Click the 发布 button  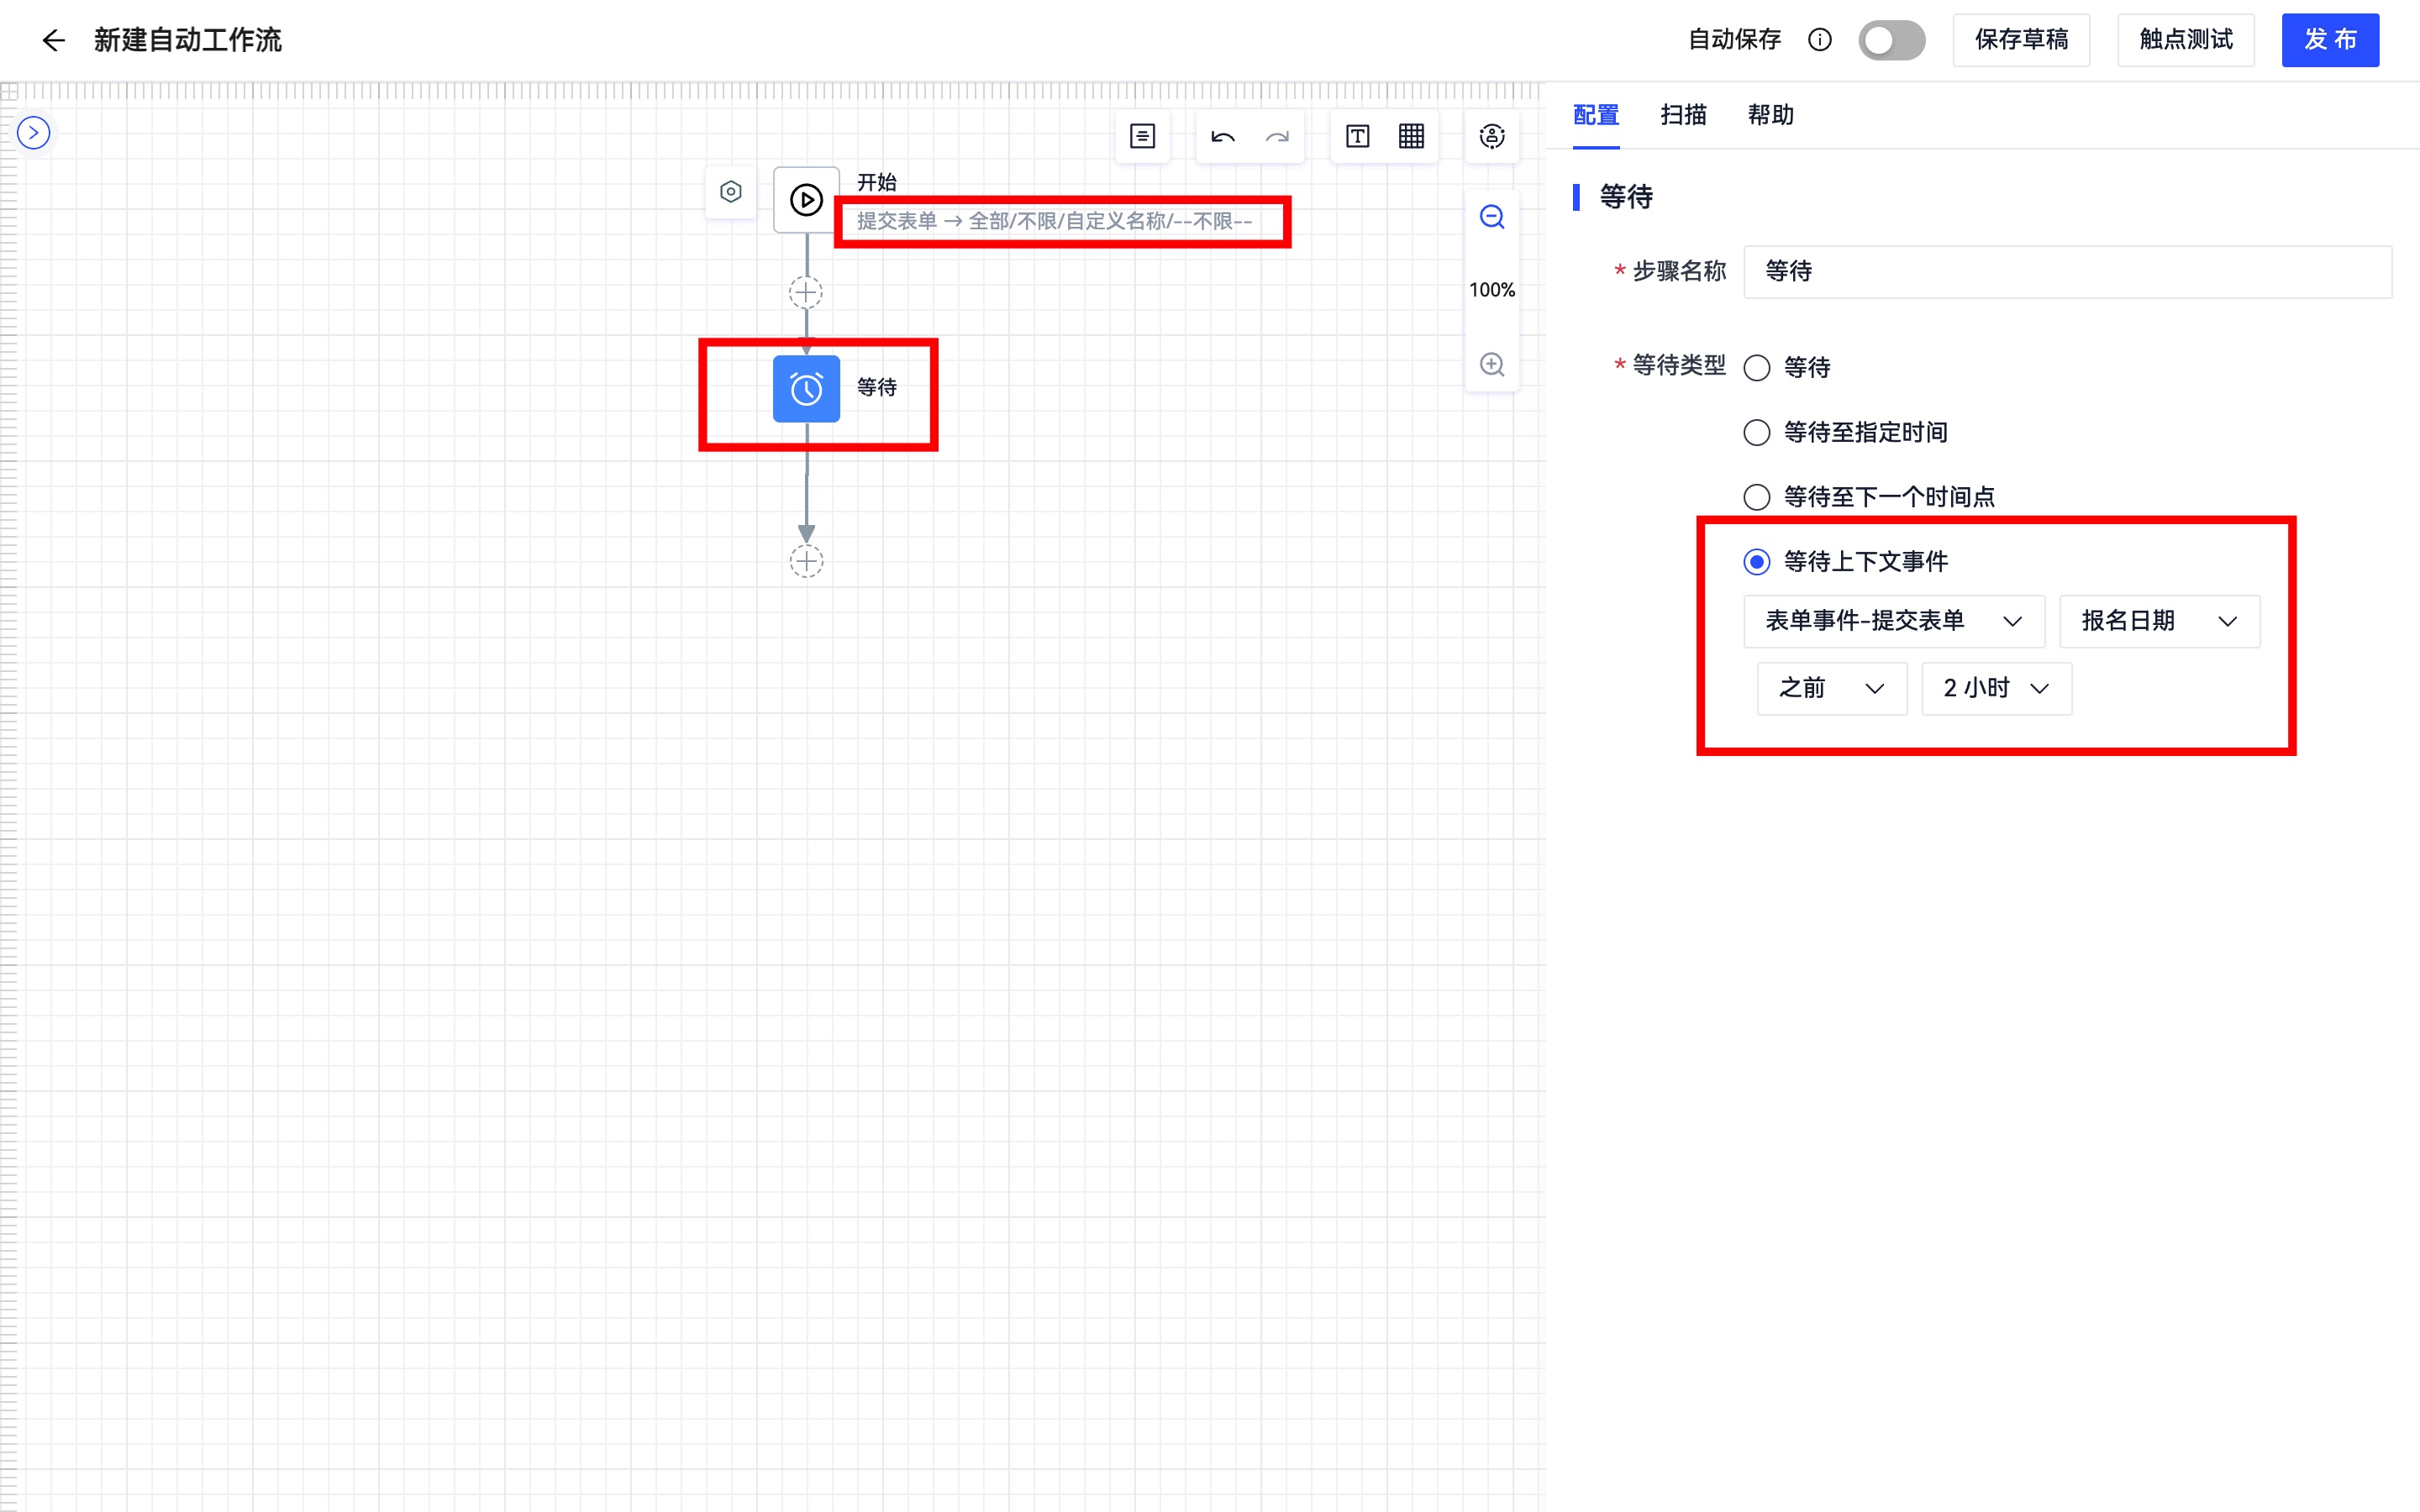(x=2330, y=40)
